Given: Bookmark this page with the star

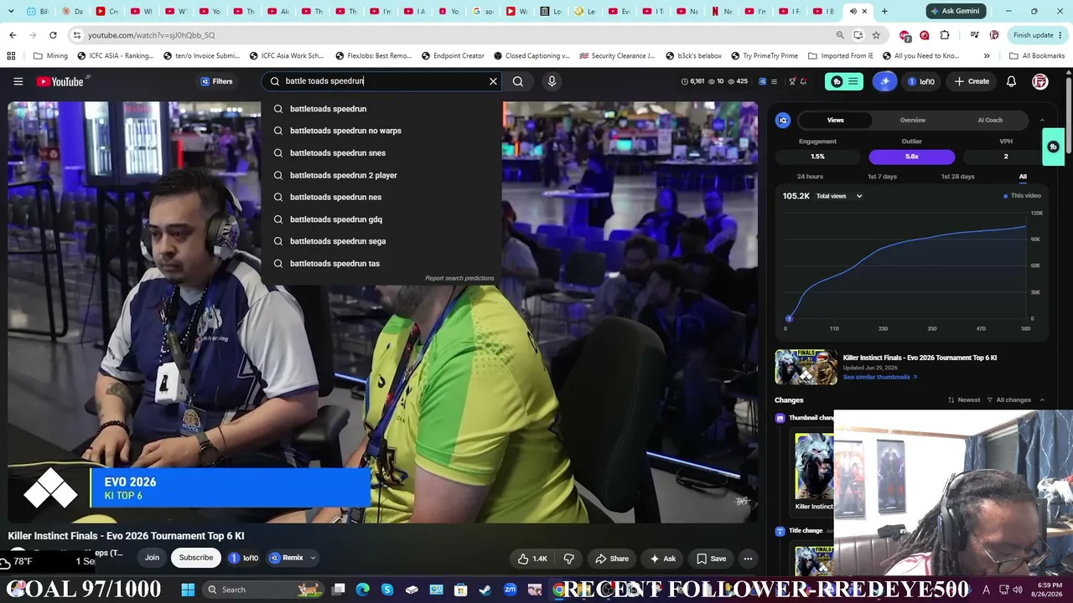Looking at the screenshot, I should [876, 35].
